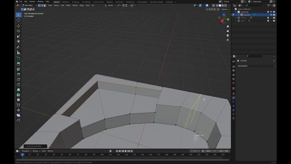
Task: Enable vertex select mode
Action: click(x=39, y=5)
